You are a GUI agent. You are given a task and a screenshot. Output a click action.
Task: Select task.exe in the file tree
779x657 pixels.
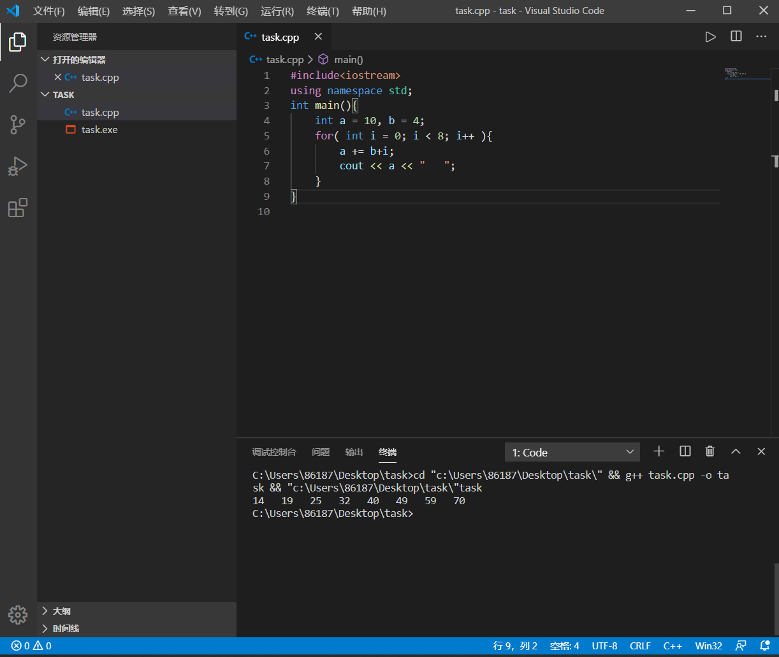[136, 129]
